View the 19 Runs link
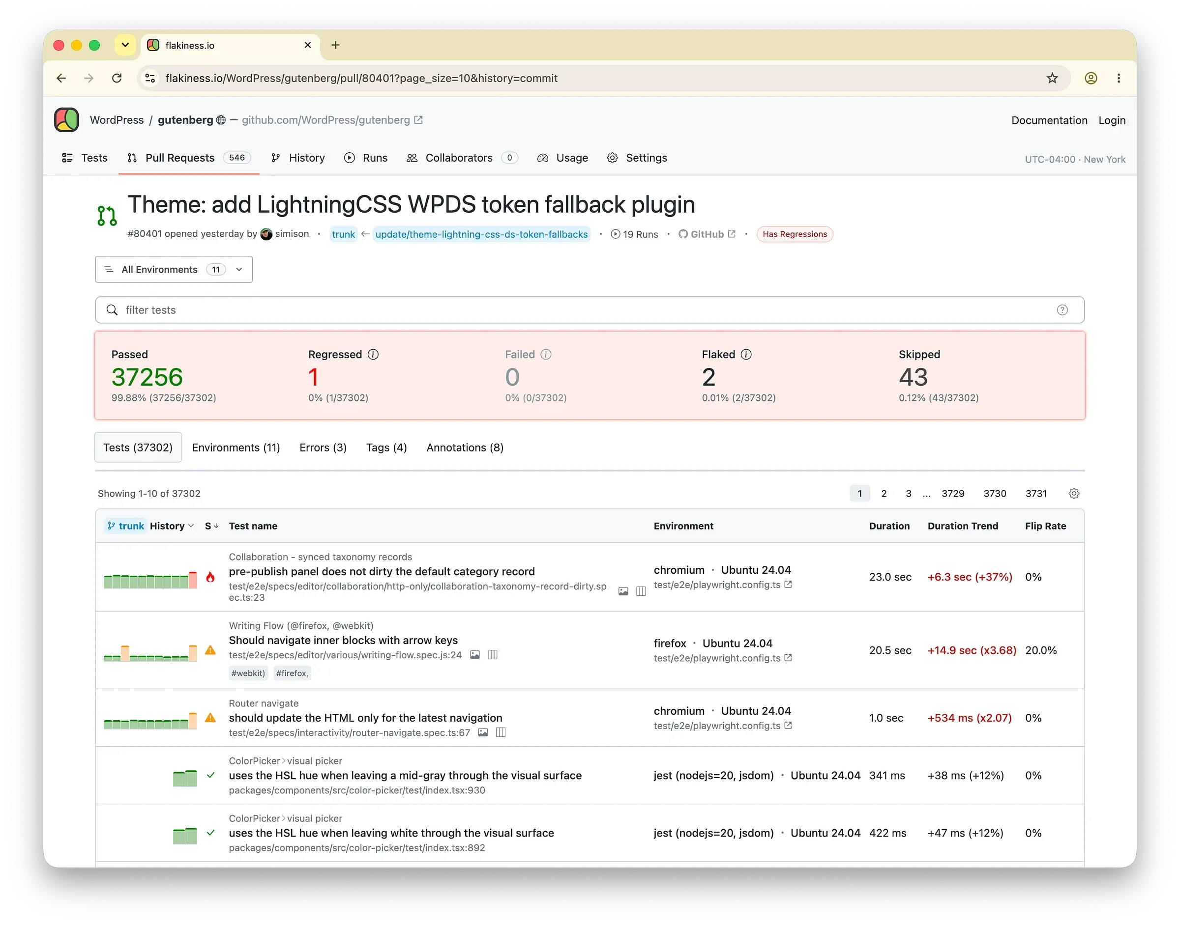This screenshot has height=925, width=1180. coord(634,234)
